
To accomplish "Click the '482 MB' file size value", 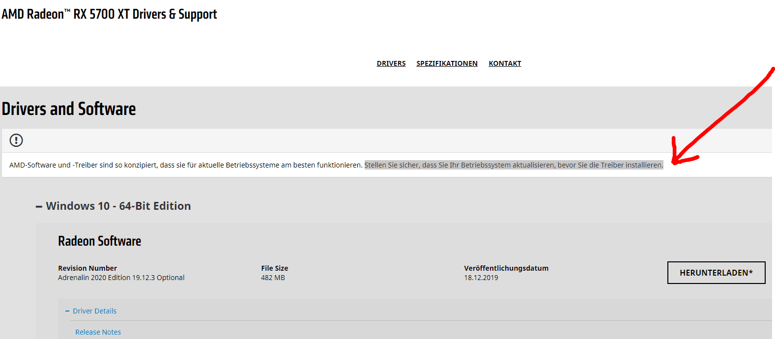I will [x=273, y=278].
